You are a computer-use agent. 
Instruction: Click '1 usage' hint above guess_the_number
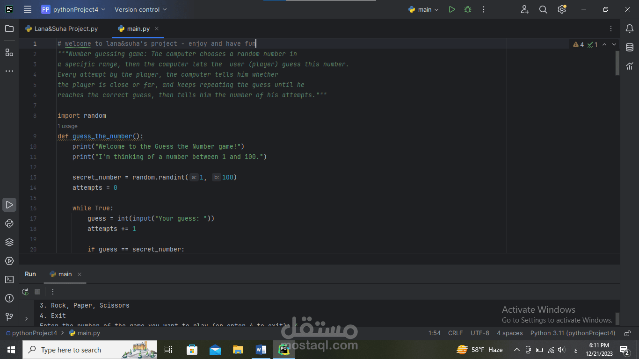[67, 126]
